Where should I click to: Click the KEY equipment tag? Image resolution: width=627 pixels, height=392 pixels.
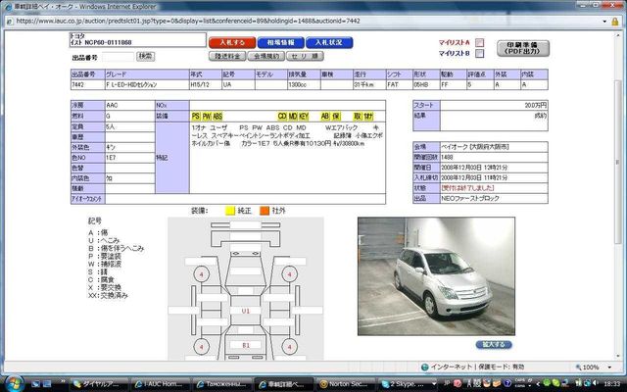click(304, 116)
